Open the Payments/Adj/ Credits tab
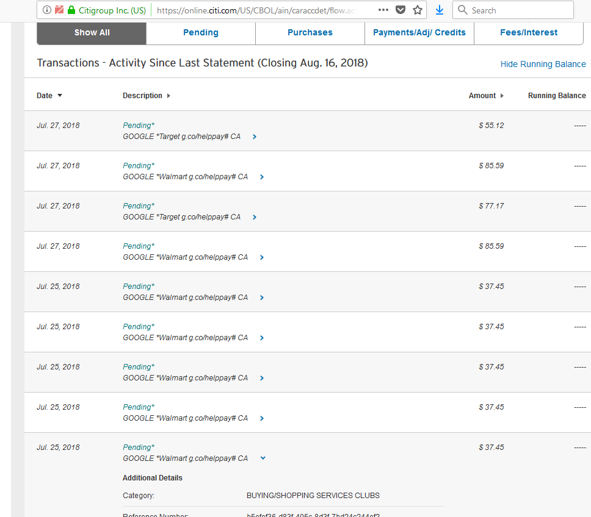The width and height of the screenshot is (591, 517). pos(419,33)
